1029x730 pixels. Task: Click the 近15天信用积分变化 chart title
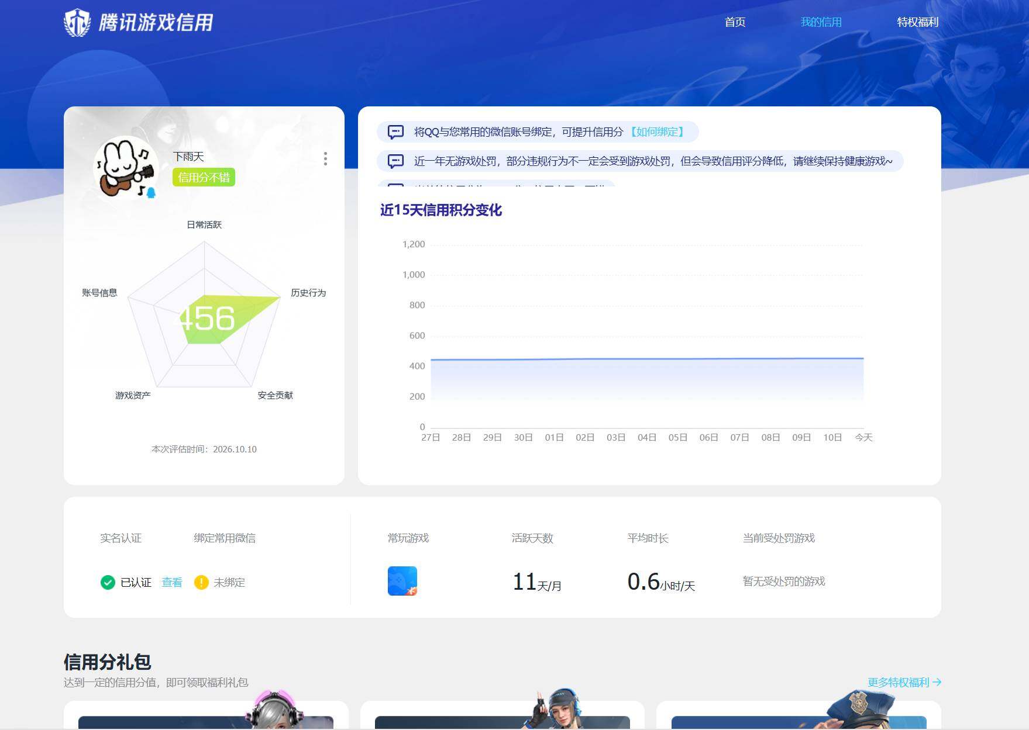tap(441, 210)
